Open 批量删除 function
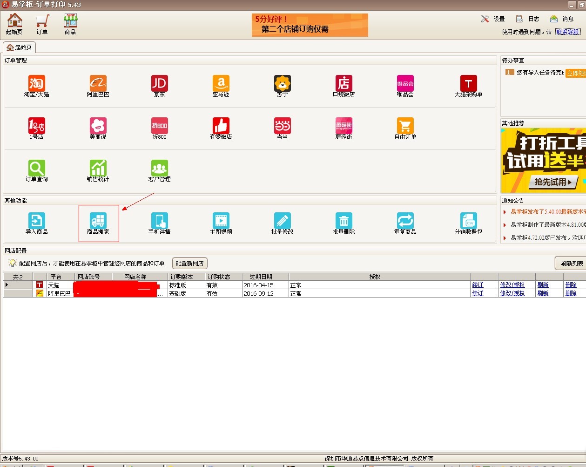Screen dimensions: 586x467 pyautogui.click(x=344, y=223)
